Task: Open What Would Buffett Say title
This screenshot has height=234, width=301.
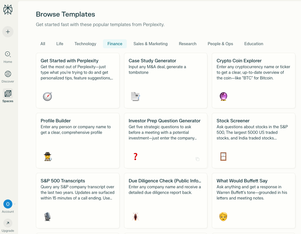Action: (x=242, y=181)
